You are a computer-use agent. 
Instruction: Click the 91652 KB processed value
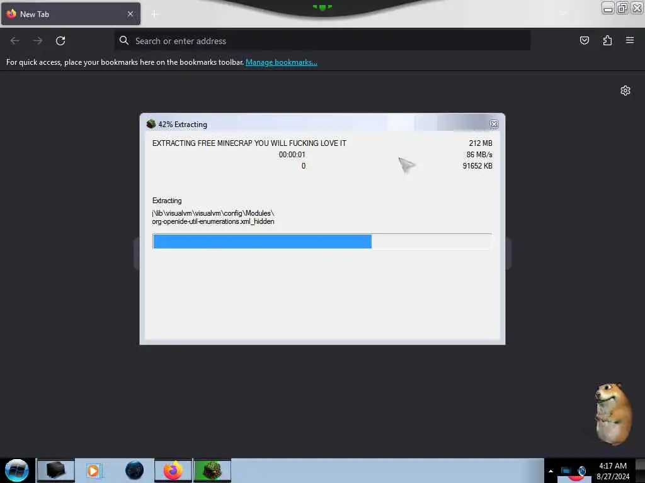[x=477, y=166]
